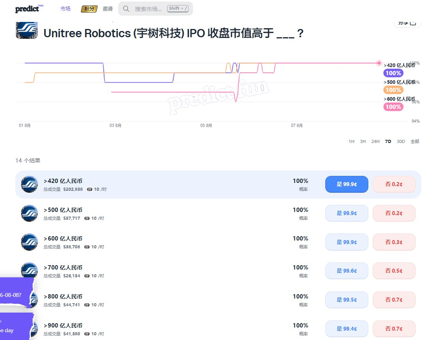Click volume $44,741 in >800 row

click(x=72, y=305)
